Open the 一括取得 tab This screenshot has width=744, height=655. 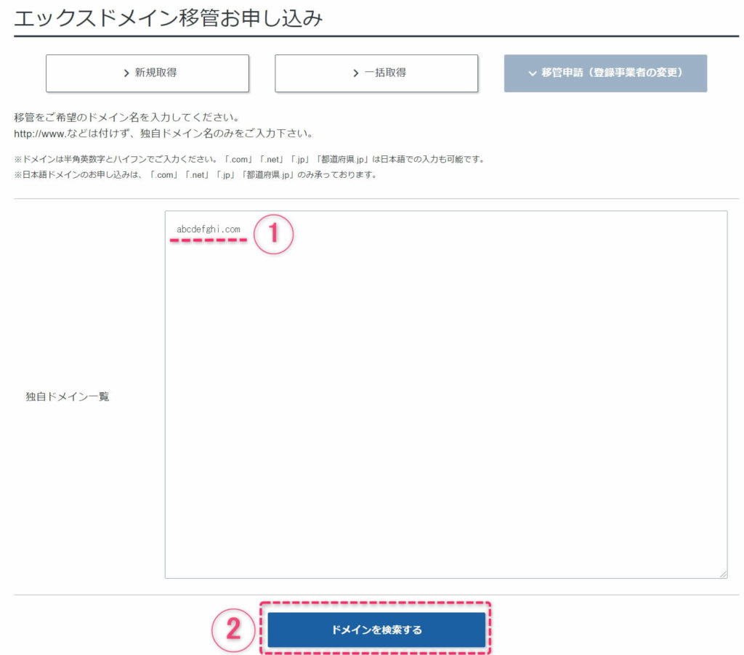click(x=376, y=73)
